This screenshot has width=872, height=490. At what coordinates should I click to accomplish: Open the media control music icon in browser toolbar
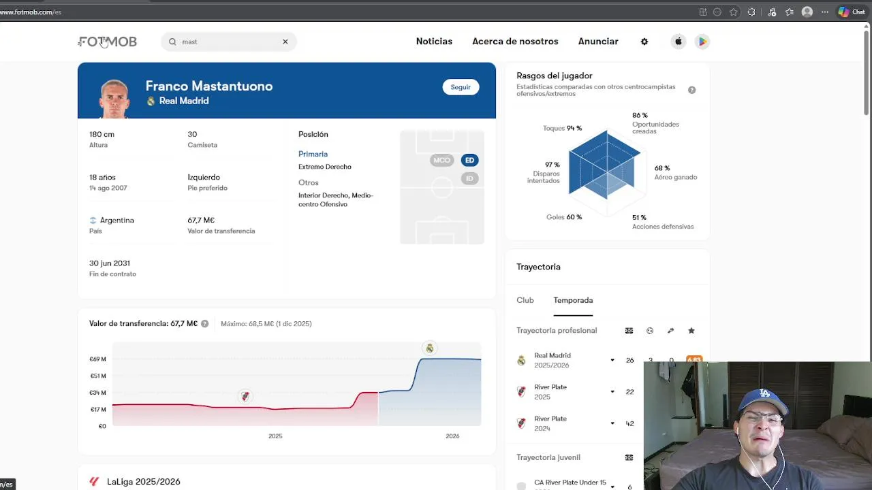pos(772,12)
